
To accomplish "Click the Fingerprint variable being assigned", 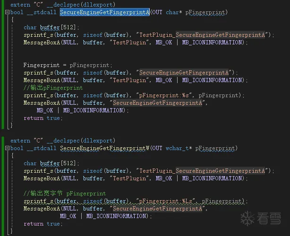I will pyautogui.click(x=42, y=65).
